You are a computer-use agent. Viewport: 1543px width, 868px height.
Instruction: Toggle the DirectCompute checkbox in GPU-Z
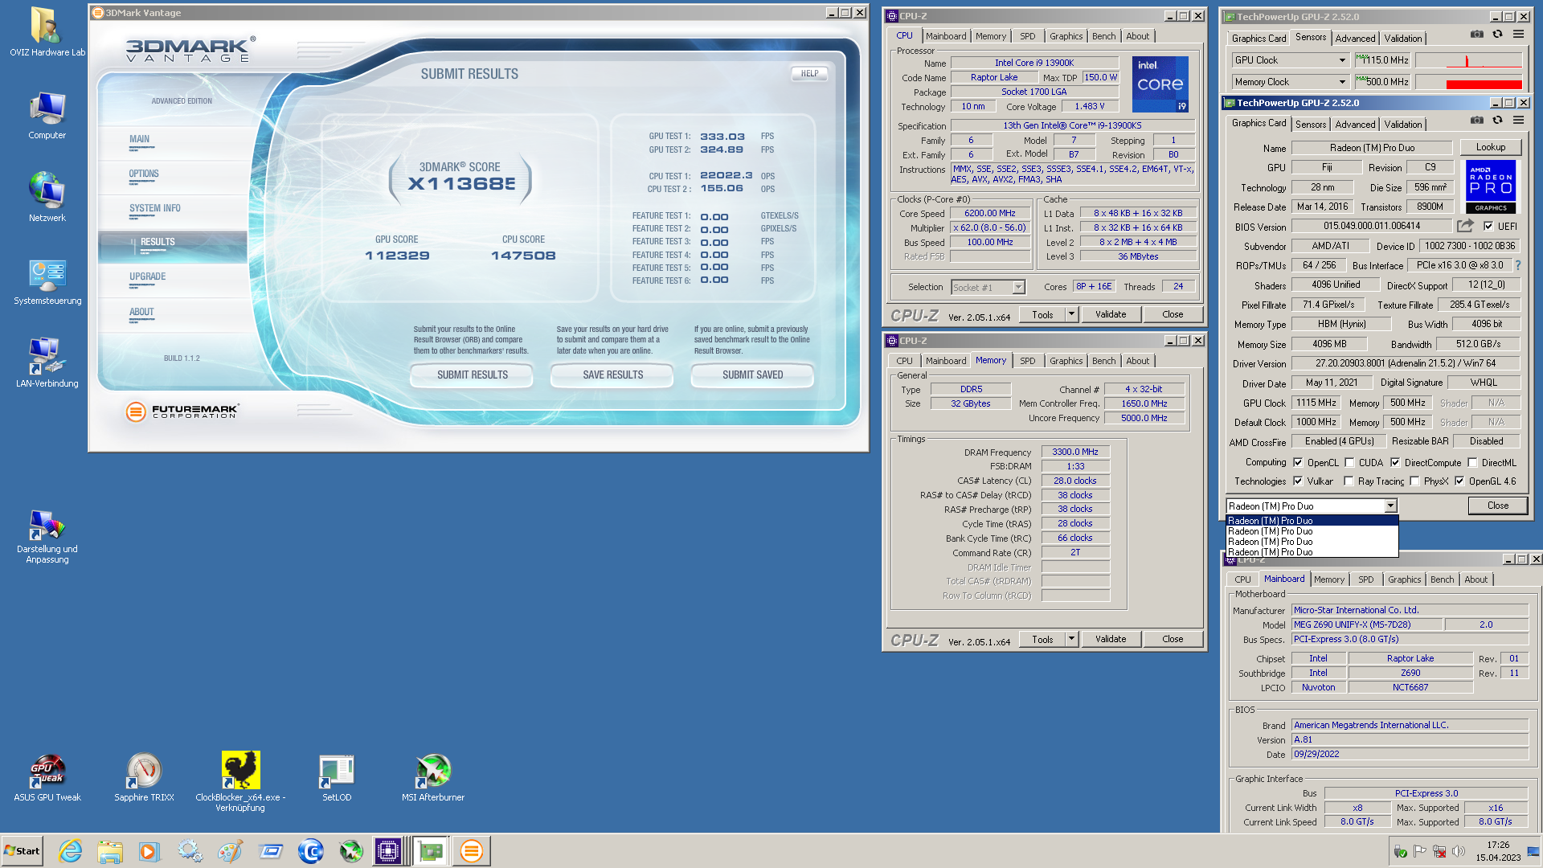tap(1395, 462)
